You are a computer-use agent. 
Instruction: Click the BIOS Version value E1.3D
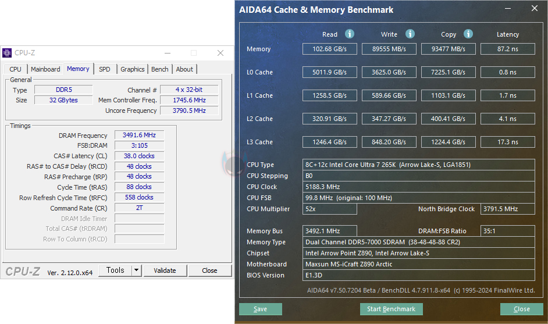pos(419,275)
